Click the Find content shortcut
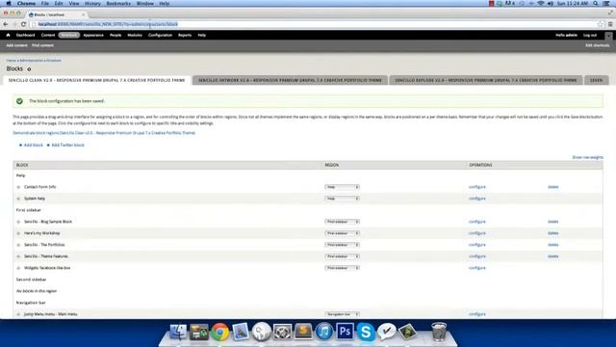The image size is (616, 347). tap(42, 45)
